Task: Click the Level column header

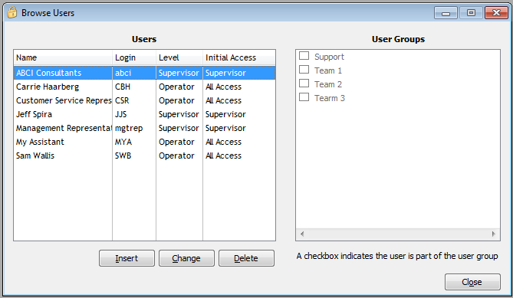Action: tap(179, 57)
